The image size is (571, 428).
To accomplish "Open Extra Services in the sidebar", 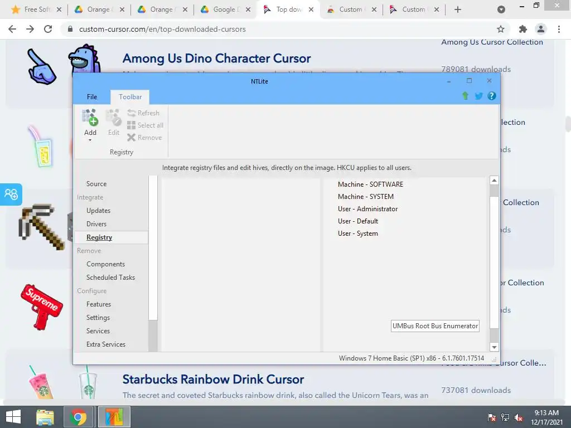I will tap(106, 344).
